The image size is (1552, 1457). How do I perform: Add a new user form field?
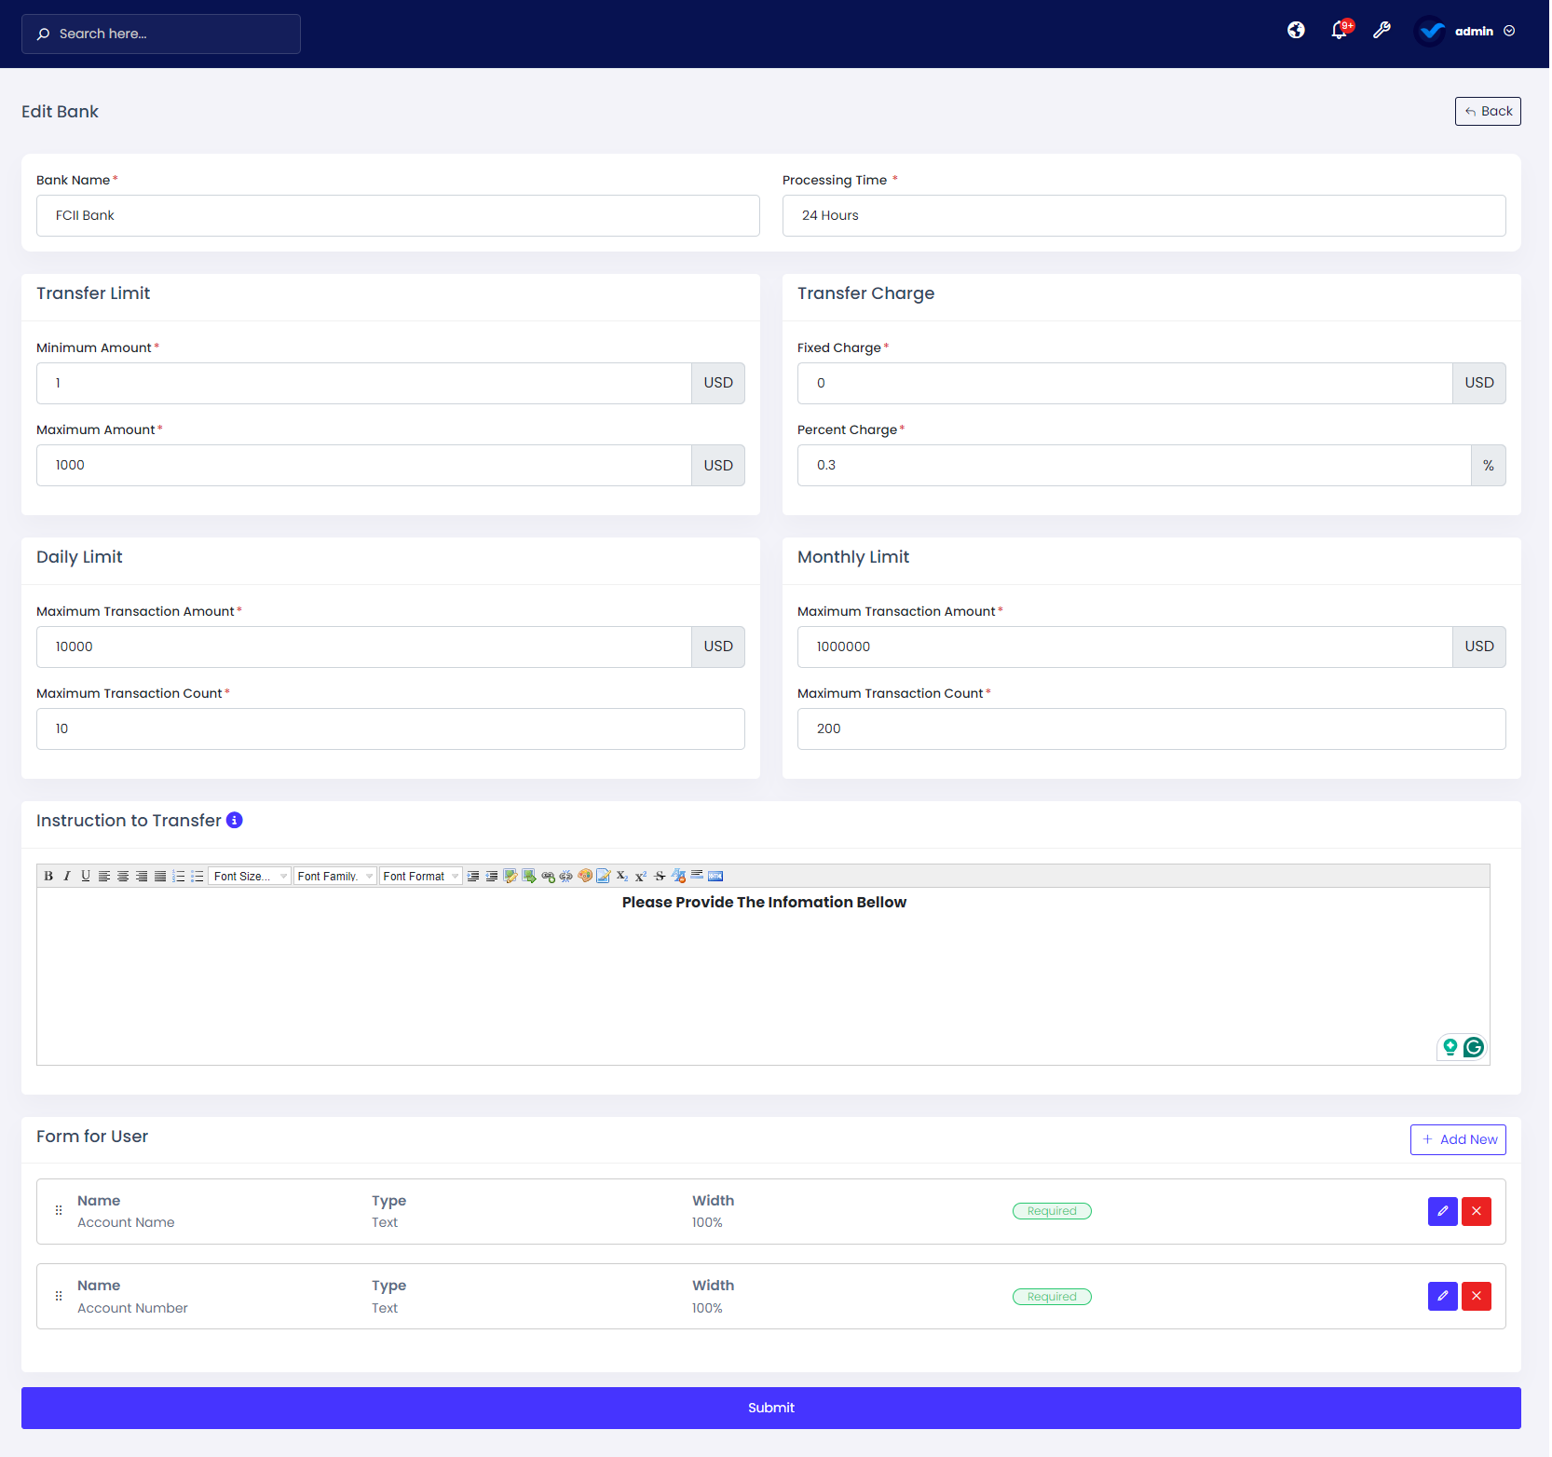1458,1139
